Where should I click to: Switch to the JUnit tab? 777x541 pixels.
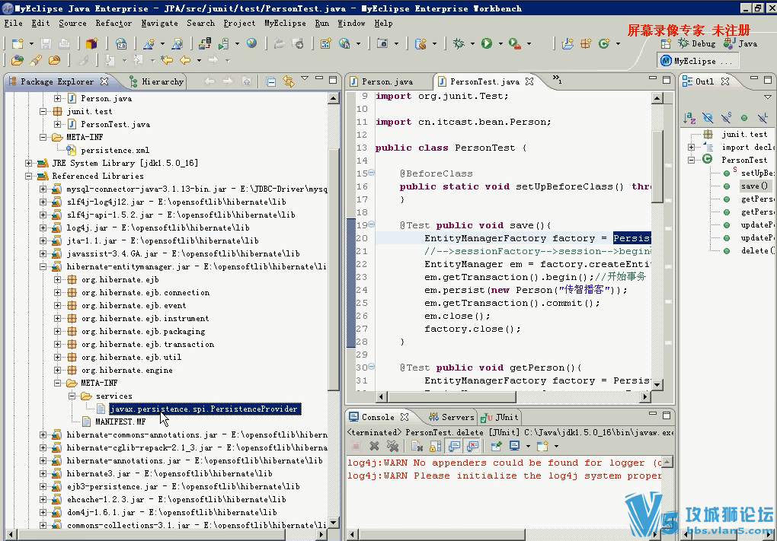tap(501, 417)
